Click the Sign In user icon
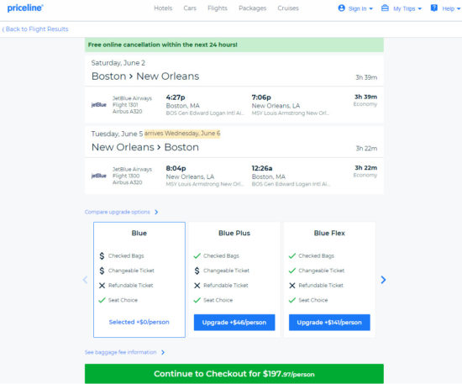Viewport: 462px width, 384px height. (x=342, y=8)
